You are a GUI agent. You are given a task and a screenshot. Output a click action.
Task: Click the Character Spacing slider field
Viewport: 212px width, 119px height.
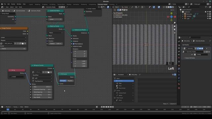[42, 90]
